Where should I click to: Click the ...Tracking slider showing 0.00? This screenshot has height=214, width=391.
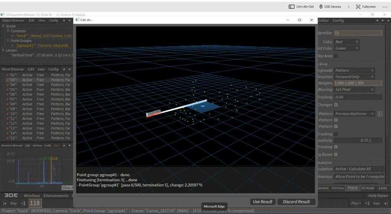click(x=358, y=97)
